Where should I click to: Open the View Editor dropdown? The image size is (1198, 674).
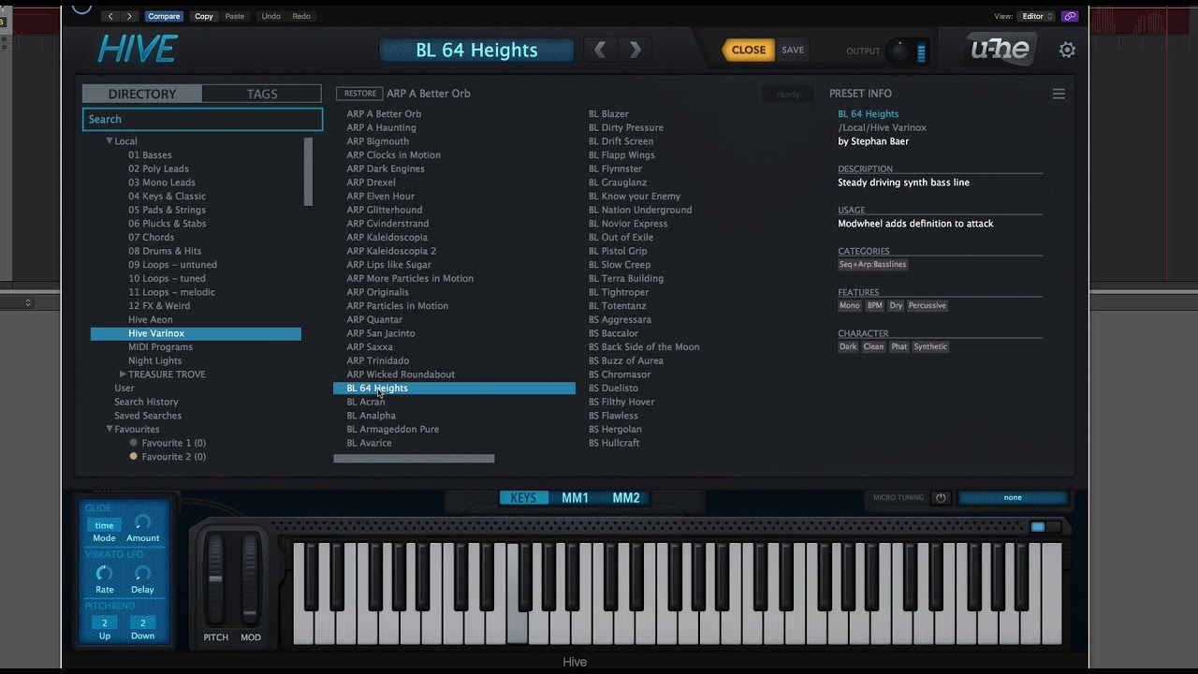1037,16
